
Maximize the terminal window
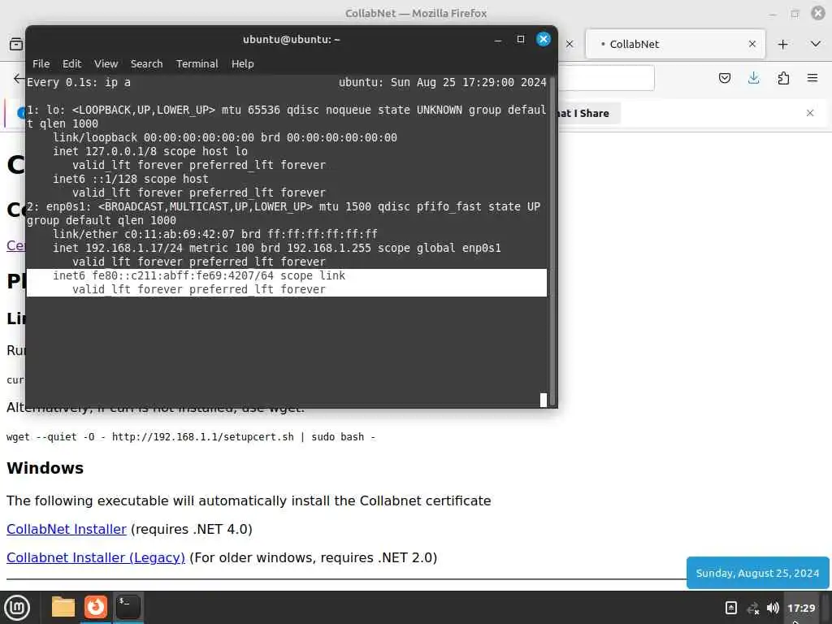point(521,39)
